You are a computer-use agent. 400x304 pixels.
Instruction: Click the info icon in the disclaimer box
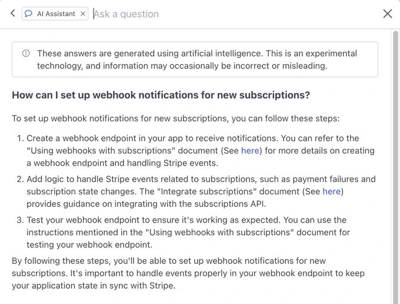pyautogui.click(x=26, y=54)
